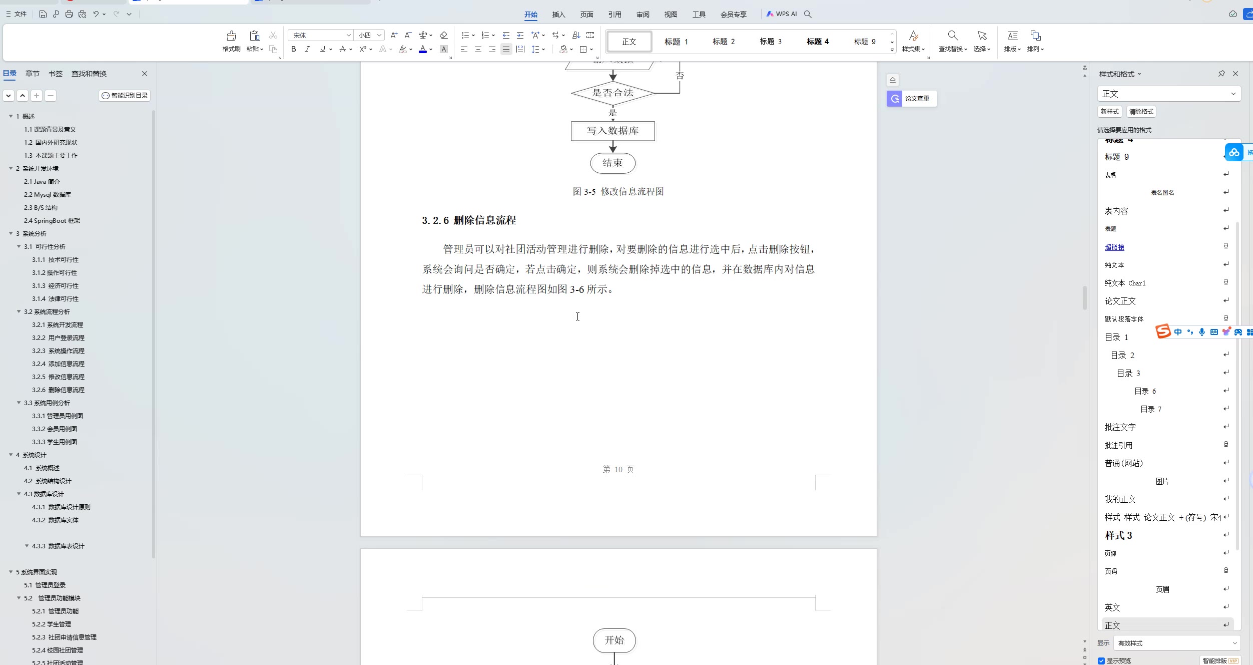
Task: Click the 智能排版 VIP button
Action: 1220,660
